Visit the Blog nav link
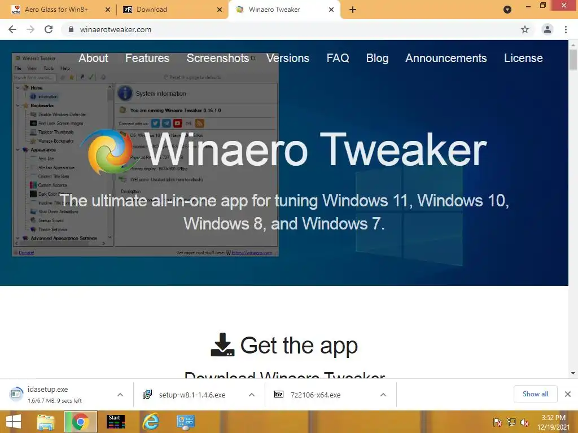578x433 pixels. 377,58
